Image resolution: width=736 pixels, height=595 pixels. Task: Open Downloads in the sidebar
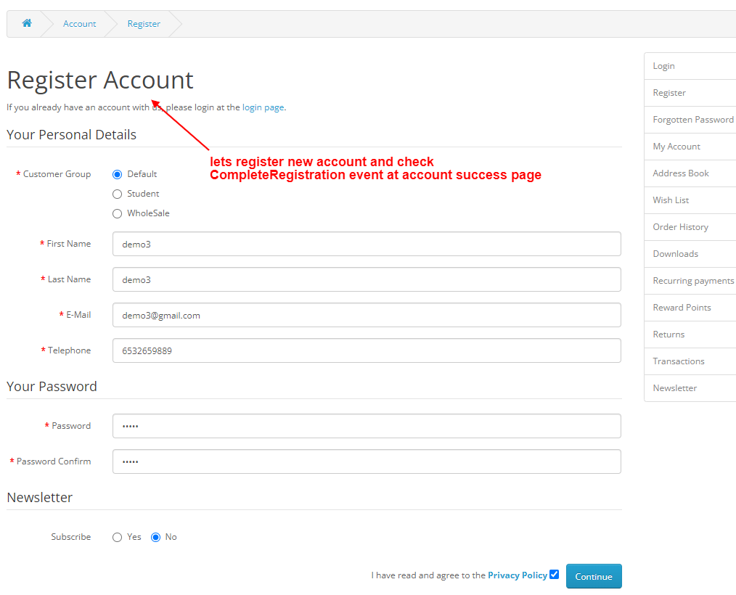coord(690,254)
